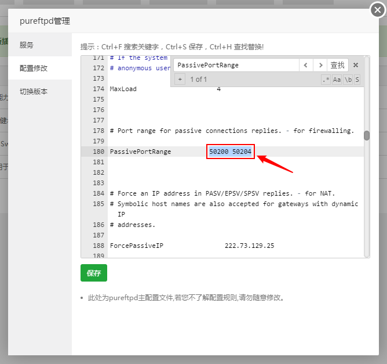Click the ForcePassiveIP address 222.73.129.25
387x364 pixels.
point(249,246)
